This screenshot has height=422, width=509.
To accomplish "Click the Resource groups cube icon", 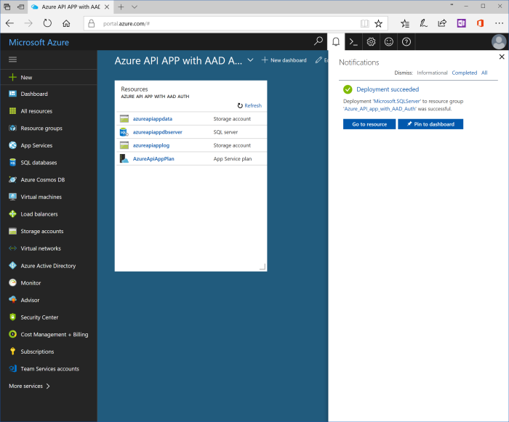I will tap(12, 128).
